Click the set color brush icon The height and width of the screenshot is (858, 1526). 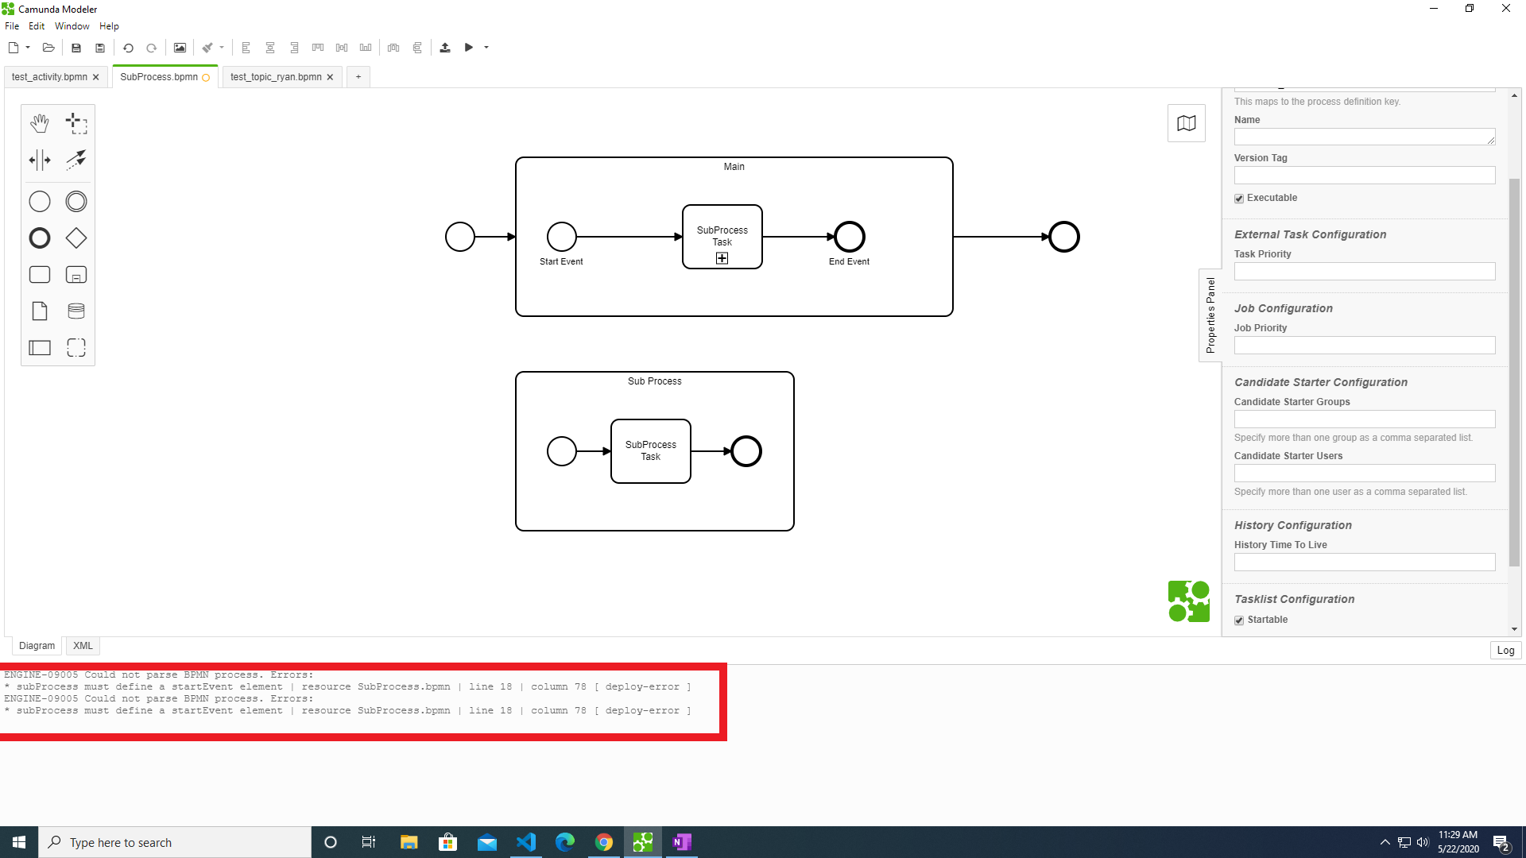pos(207,48)
